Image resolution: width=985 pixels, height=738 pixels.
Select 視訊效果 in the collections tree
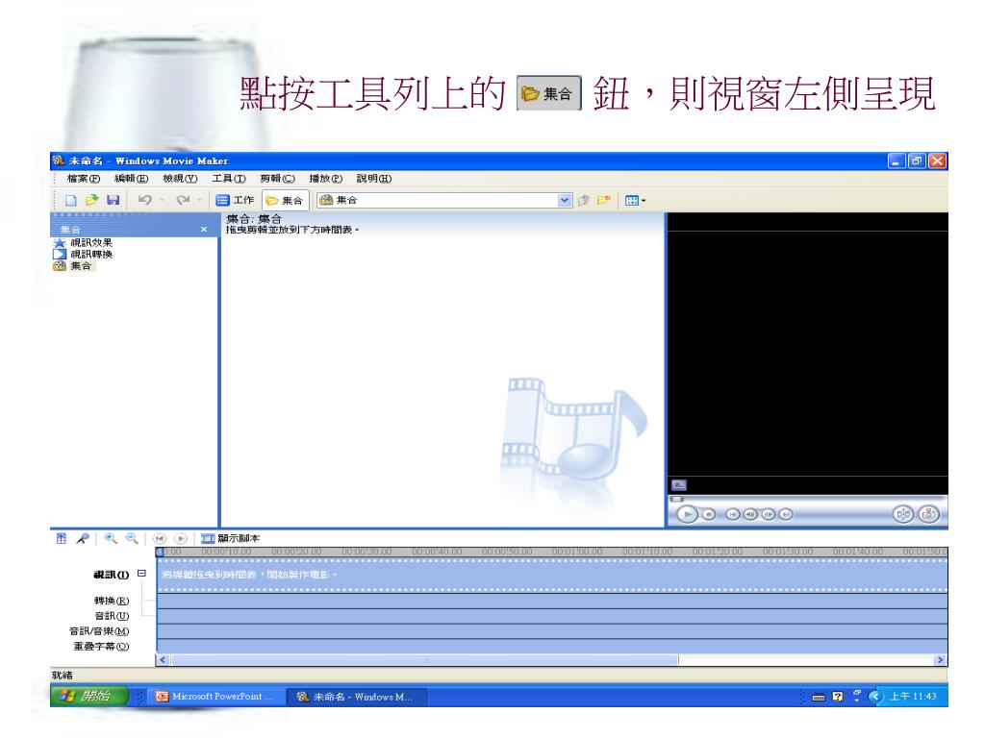pyautogui.click(x=83, y=243)
